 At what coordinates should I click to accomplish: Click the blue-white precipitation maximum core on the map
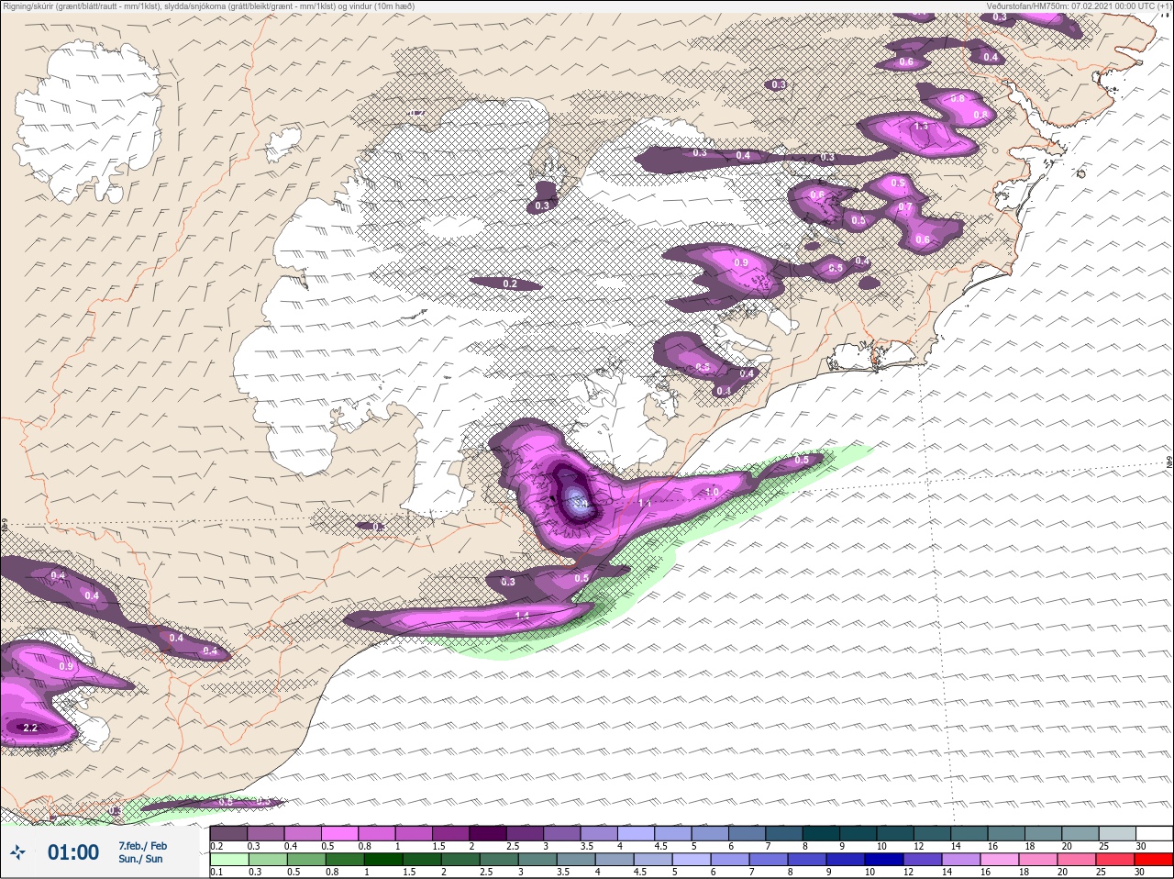(576, 500)
